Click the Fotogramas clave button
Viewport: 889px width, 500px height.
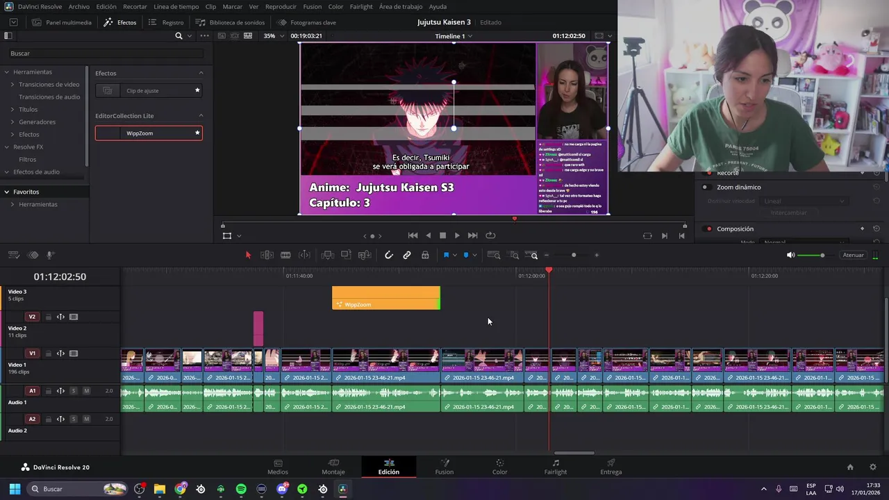[x=306, y=22]
